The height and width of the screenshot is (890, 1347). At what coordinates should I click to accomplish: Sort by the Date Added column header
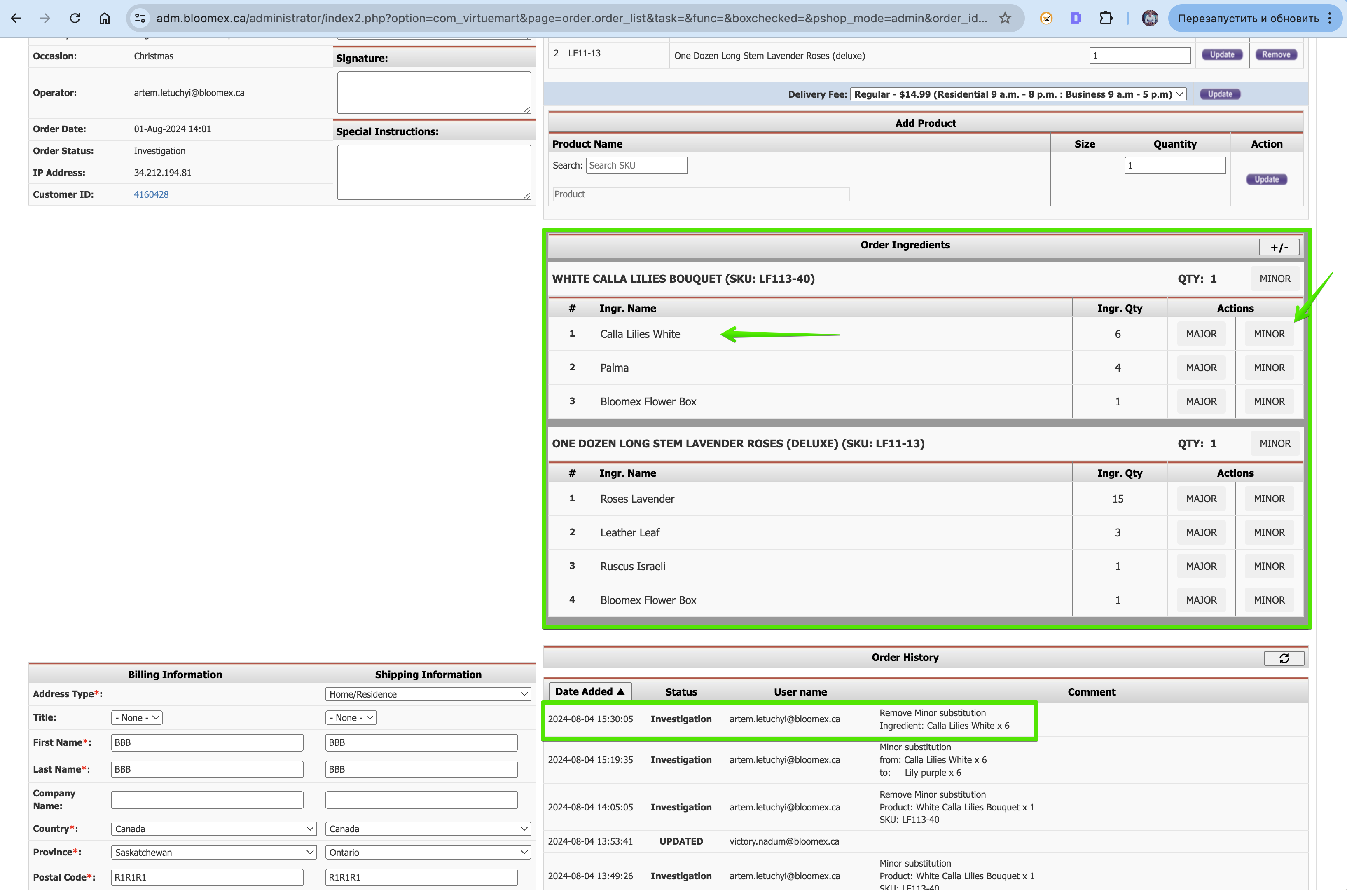tap(590, 691)
